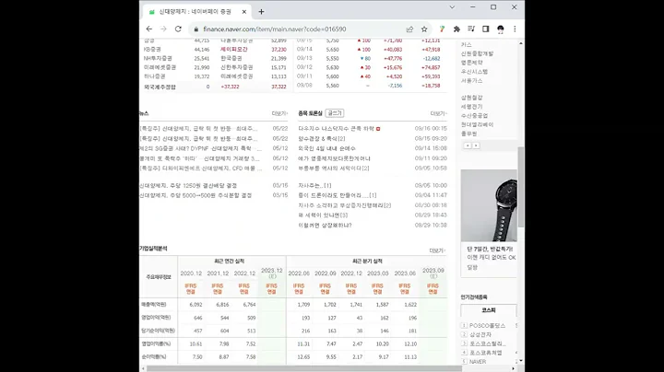Click the 글쓰기 button in 종목 토론실
Viewport: 664px width, 372px height.
pos(335,113)
